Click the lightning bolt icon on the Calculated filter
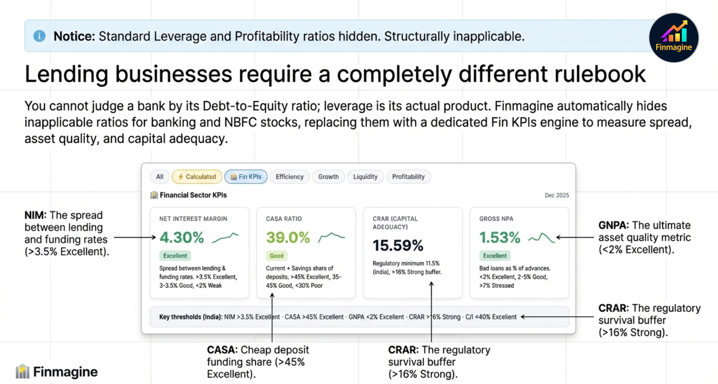This screenshot has width=718, height=384. pos(180,176)
